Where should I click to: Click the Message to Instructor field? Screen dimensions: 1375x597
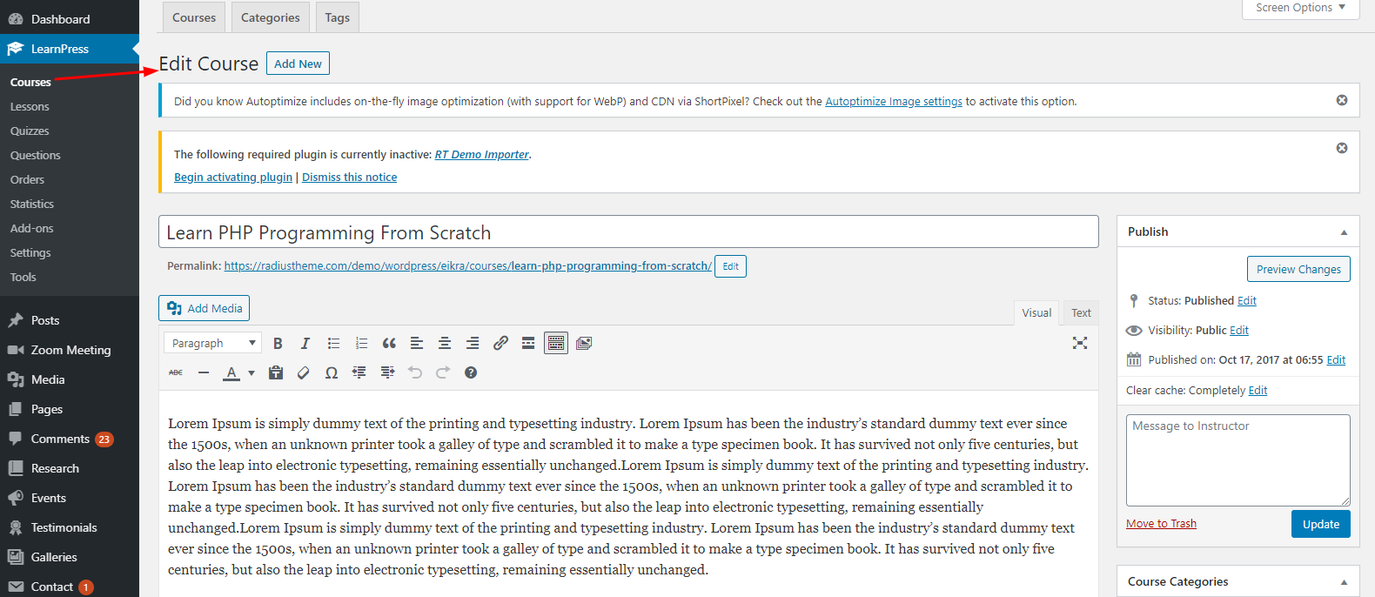[x=1237, y=460]
